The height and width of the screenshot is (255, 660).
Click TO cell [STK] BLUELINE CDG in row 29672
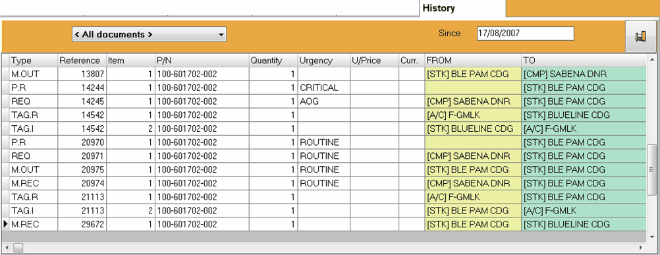click(584, 224)
